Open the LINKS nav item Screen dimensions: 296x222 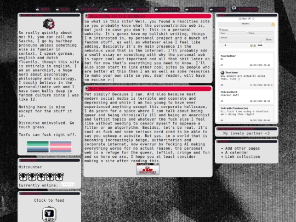pos(218,9)
